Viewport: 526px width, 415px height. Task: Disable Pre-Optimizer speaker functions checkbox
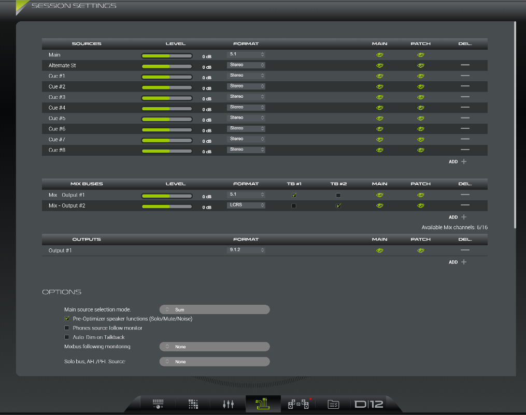[x=67, y=319]
